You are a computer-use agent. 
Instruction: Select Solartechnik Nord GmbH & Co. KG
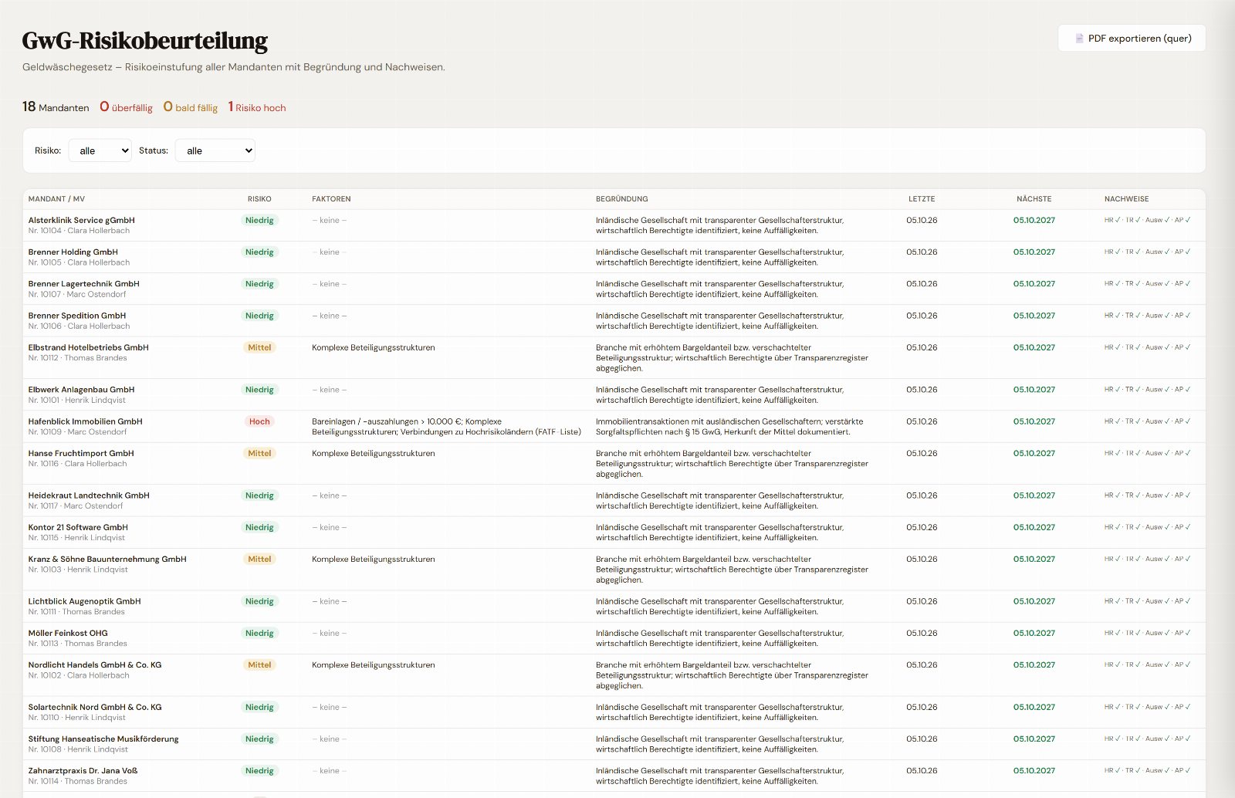(x=95, y=707)
